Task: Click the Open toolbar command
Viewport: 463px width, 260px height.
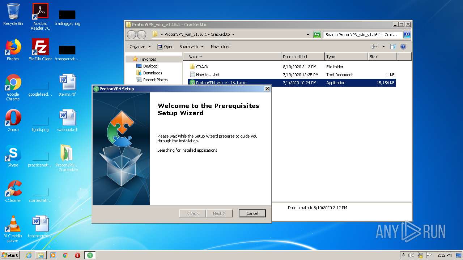Action: click(165, 47)
